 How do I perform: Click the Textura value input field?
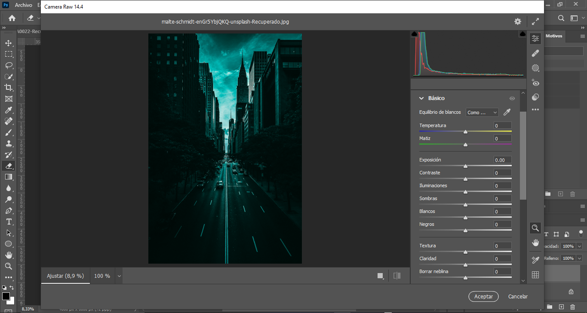(x=502, y=246)
